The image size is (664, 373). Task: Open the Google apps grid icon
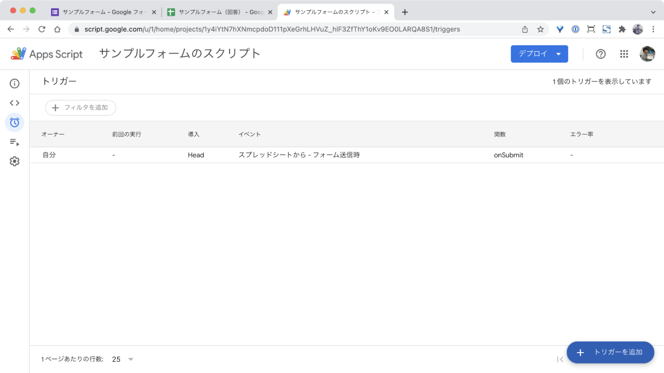(x=624, y=54)
